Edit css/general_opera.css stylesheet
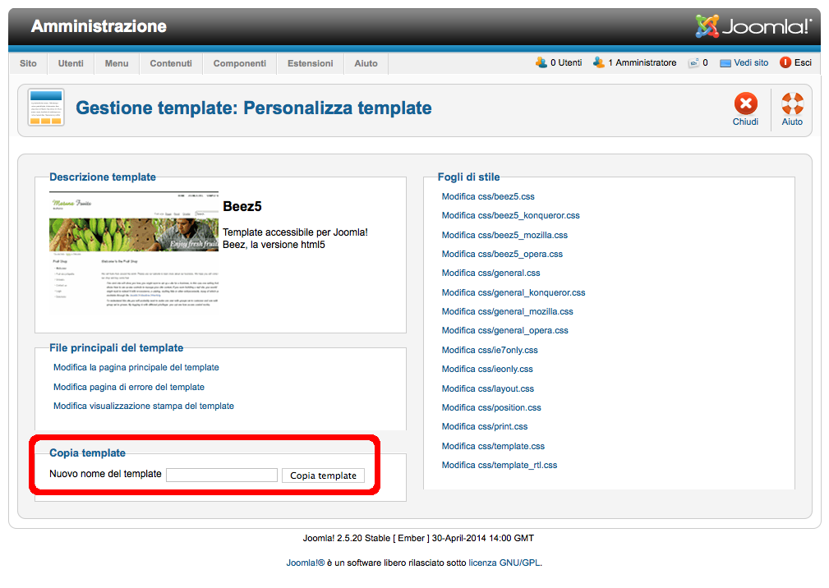Image resolution: width=829 pixels, height=588 pixels. pos(505,330)
